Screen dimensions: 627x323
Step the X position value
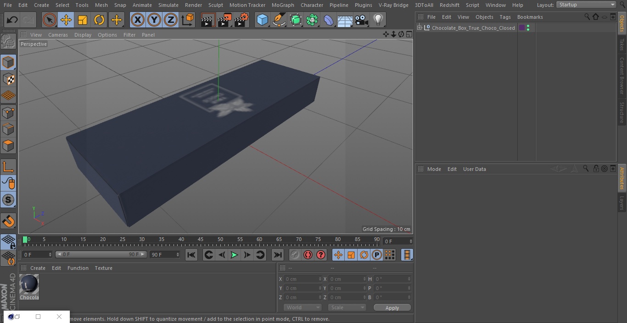tap(320, 279)
